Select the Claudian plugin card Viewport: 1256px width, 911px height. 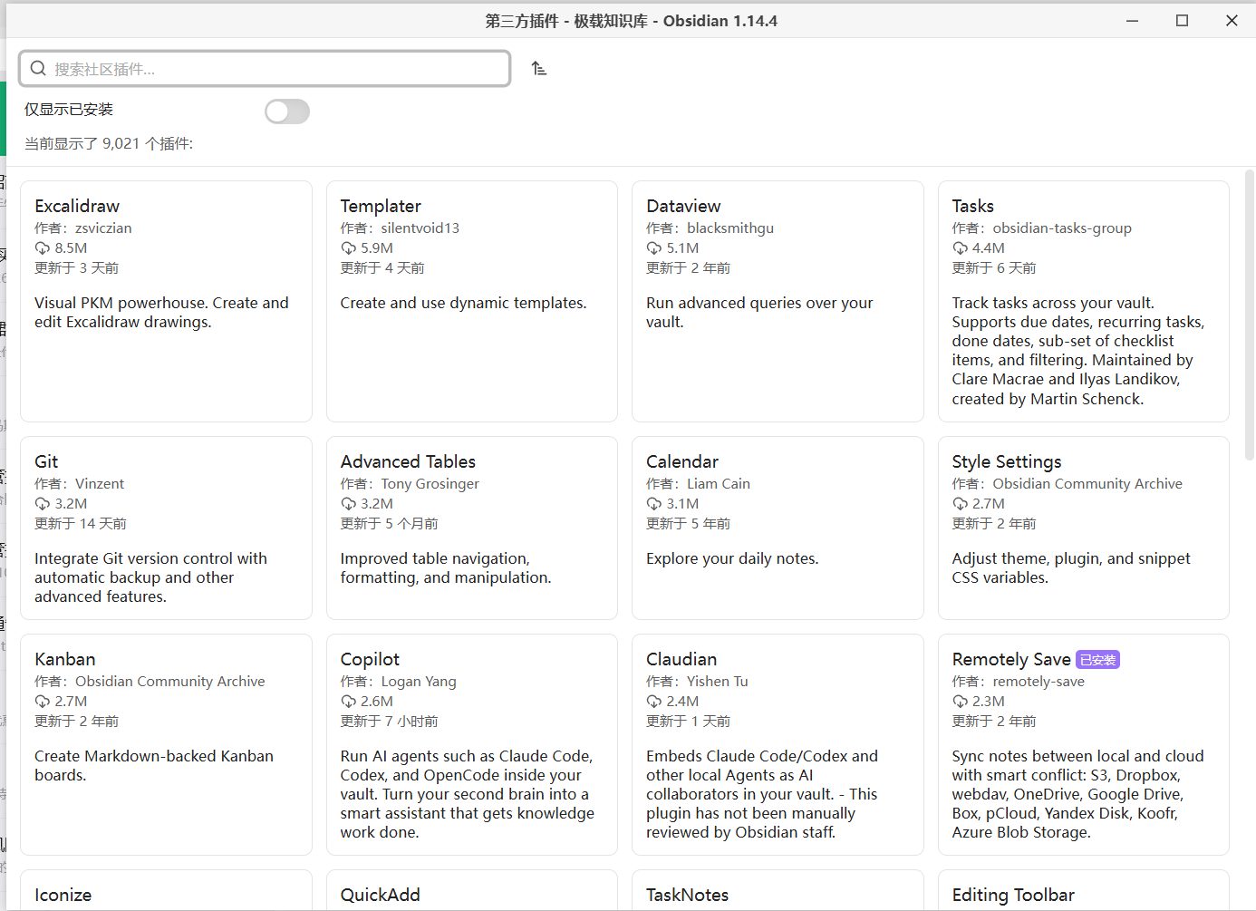click(778, 744)
